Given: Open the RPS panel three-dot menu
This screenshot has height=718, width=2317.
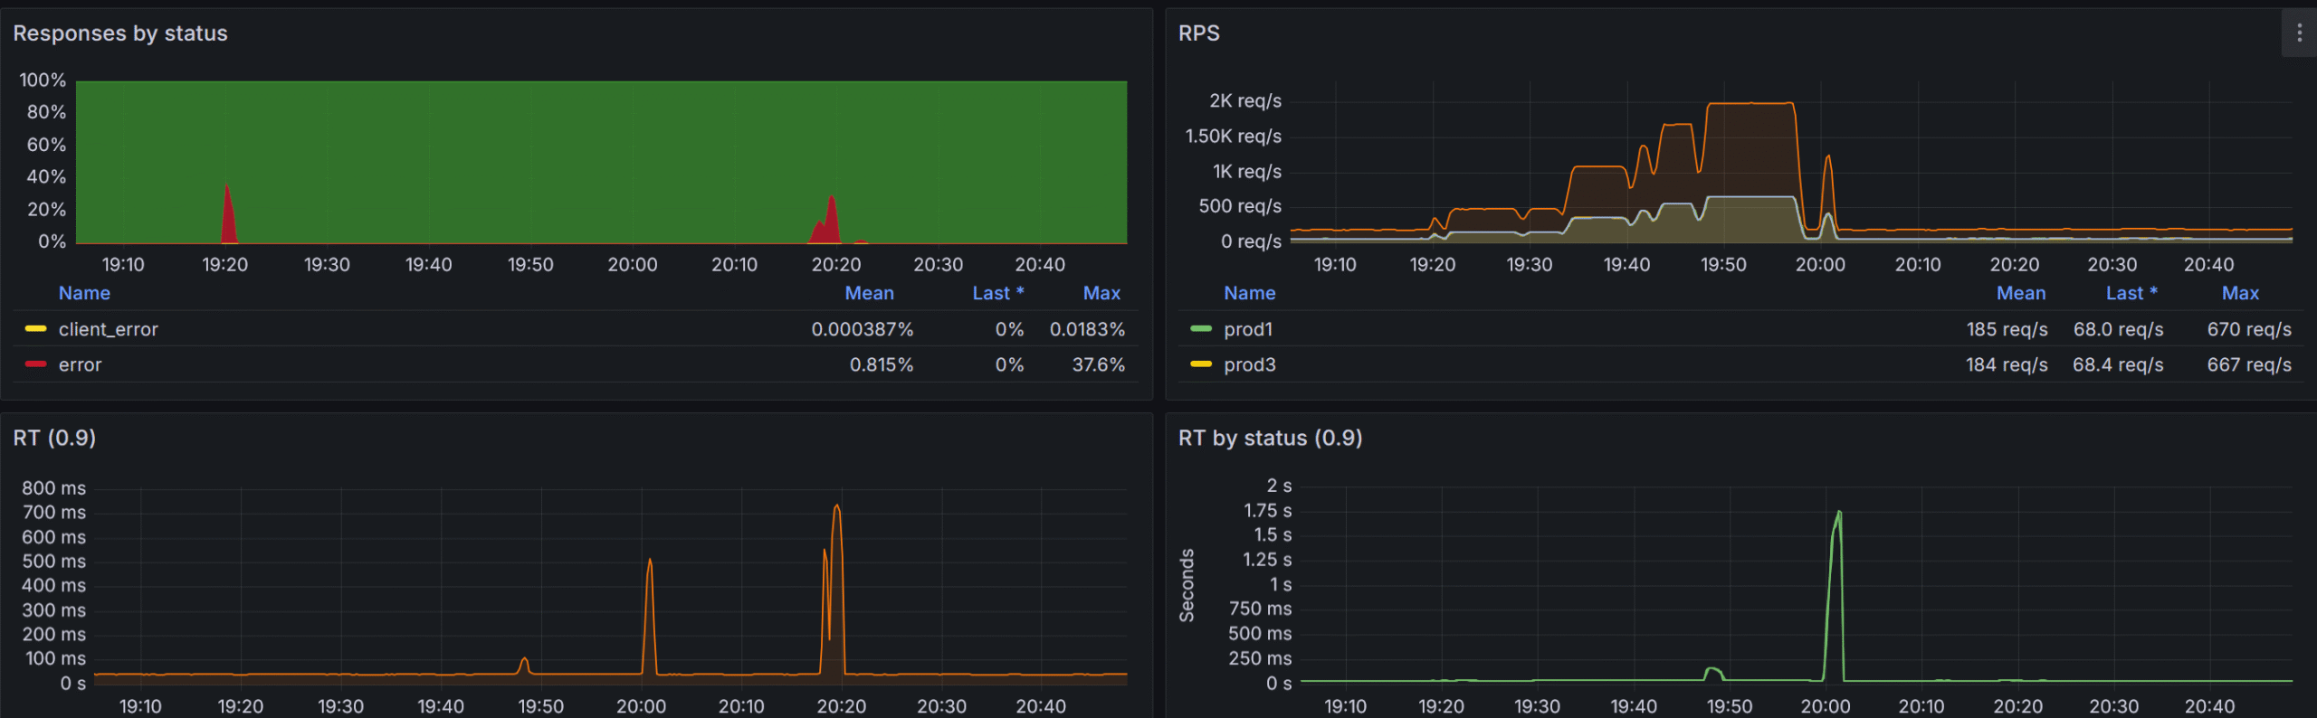Looking at the screenshot, I should point(2299,33).
